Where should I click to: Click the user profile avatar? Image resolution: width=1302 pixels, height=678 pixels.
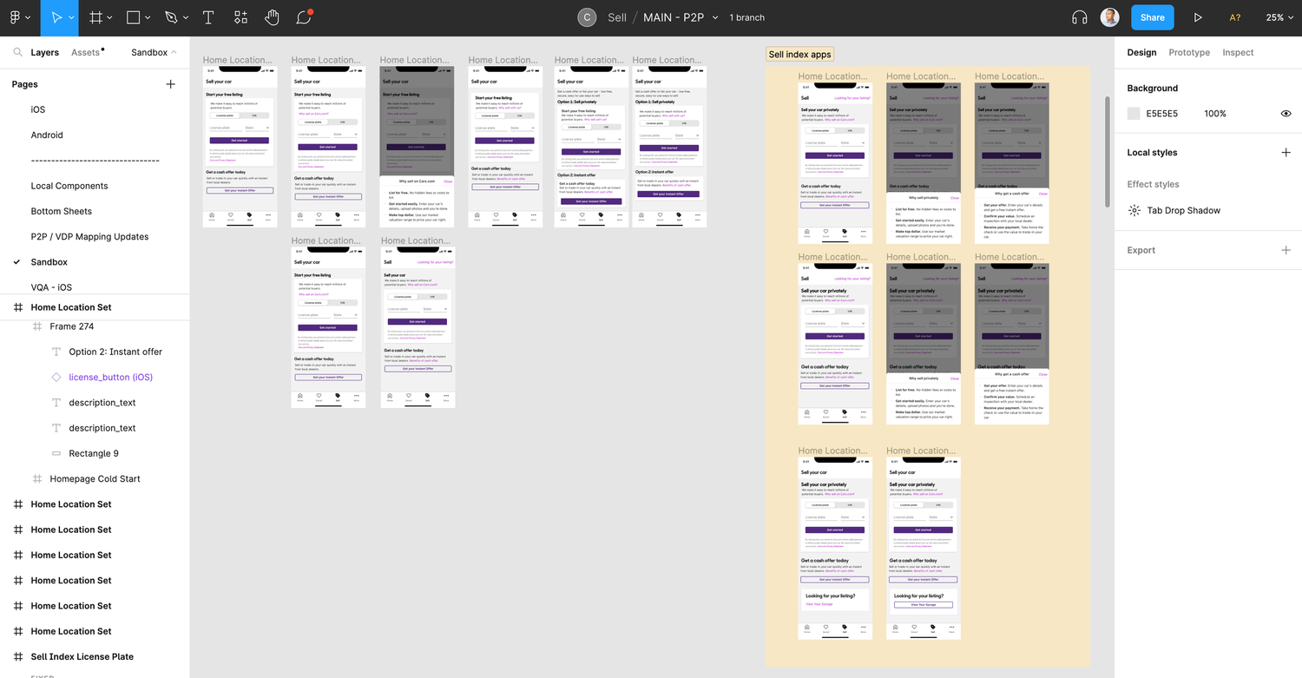[1109, 17]
